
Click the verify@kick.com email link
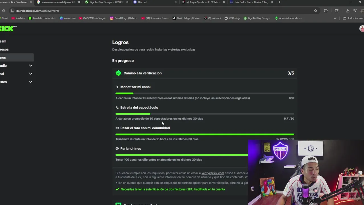click(213, 173)
